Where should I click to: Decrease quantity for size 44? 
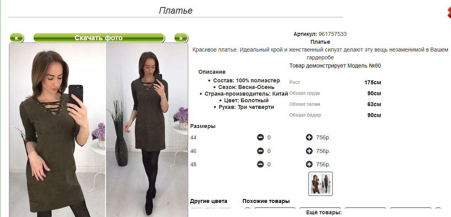pos(260,137)
